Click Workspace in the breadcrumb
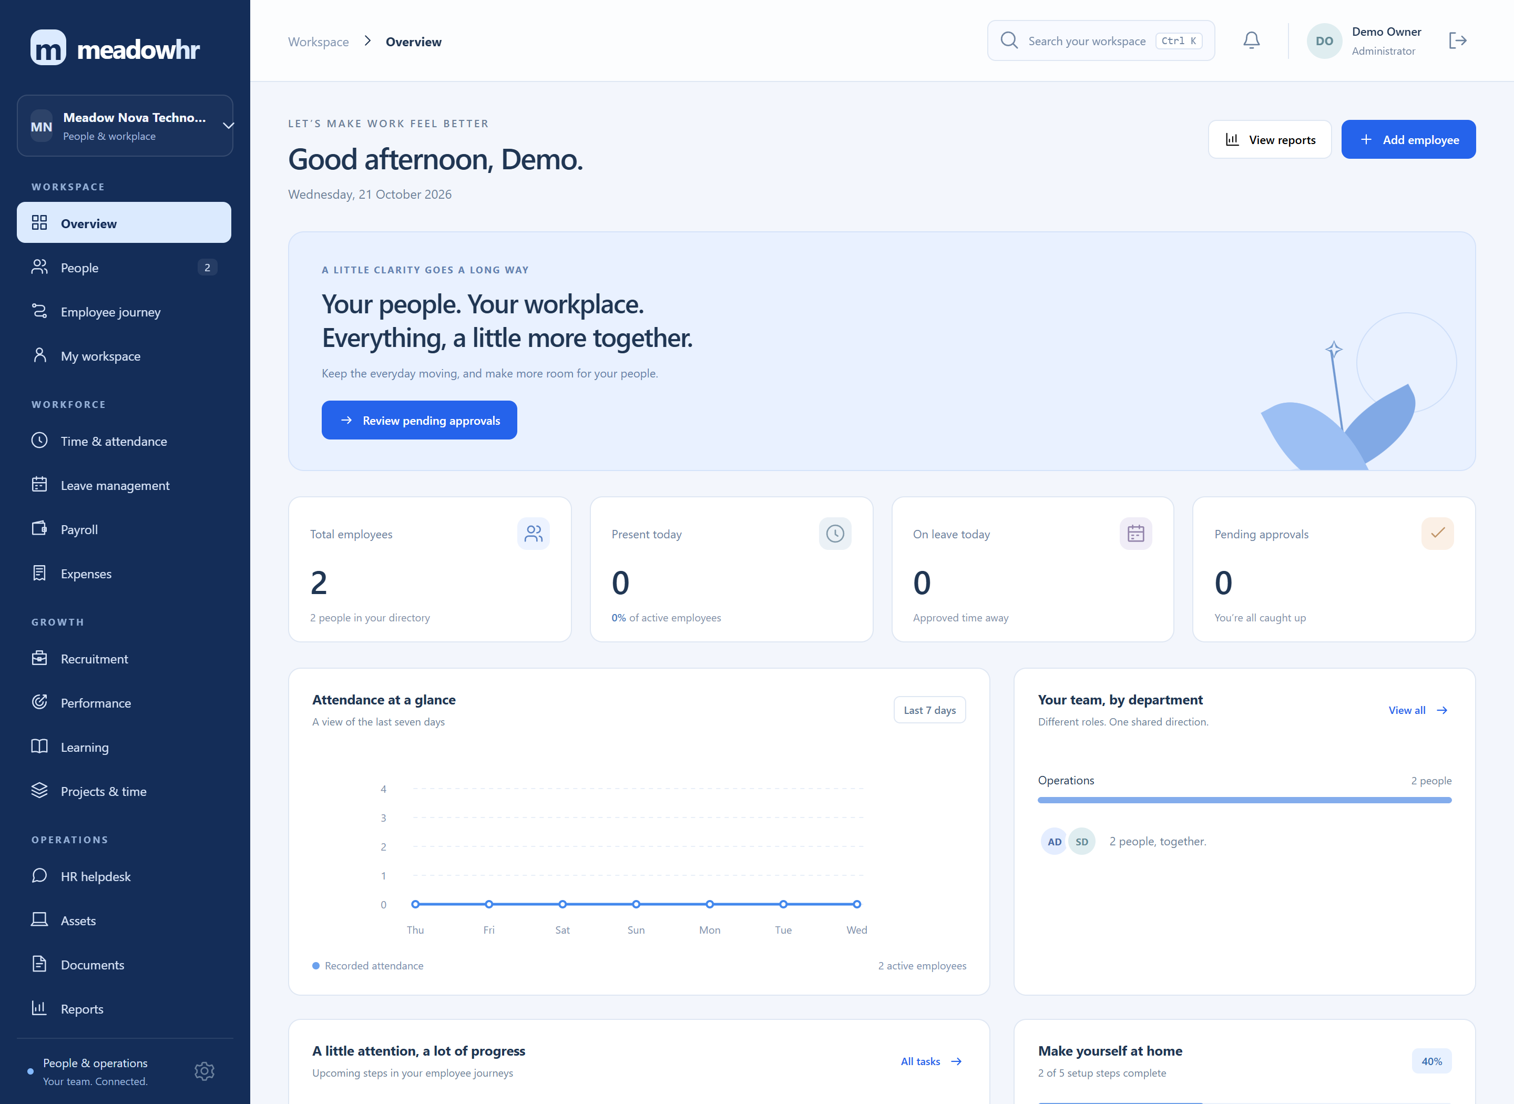The width and height of the screenshot is (1514, 1104). (318, 42)
